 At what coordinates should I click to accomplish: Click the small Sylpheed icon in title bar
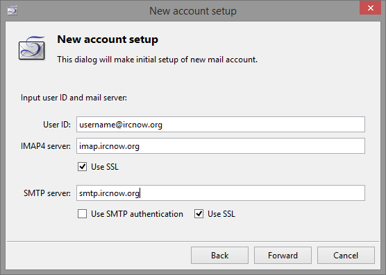[12, 10]
